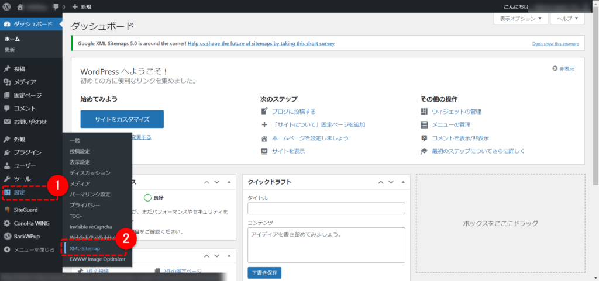Click the ConoHa WING gear icon

(6, 223)
